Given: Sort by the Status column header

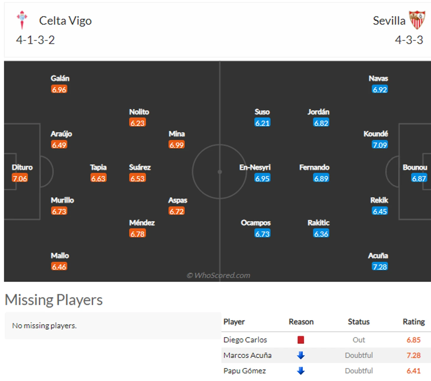Looking at the screenshot, I should coord(358,322).
